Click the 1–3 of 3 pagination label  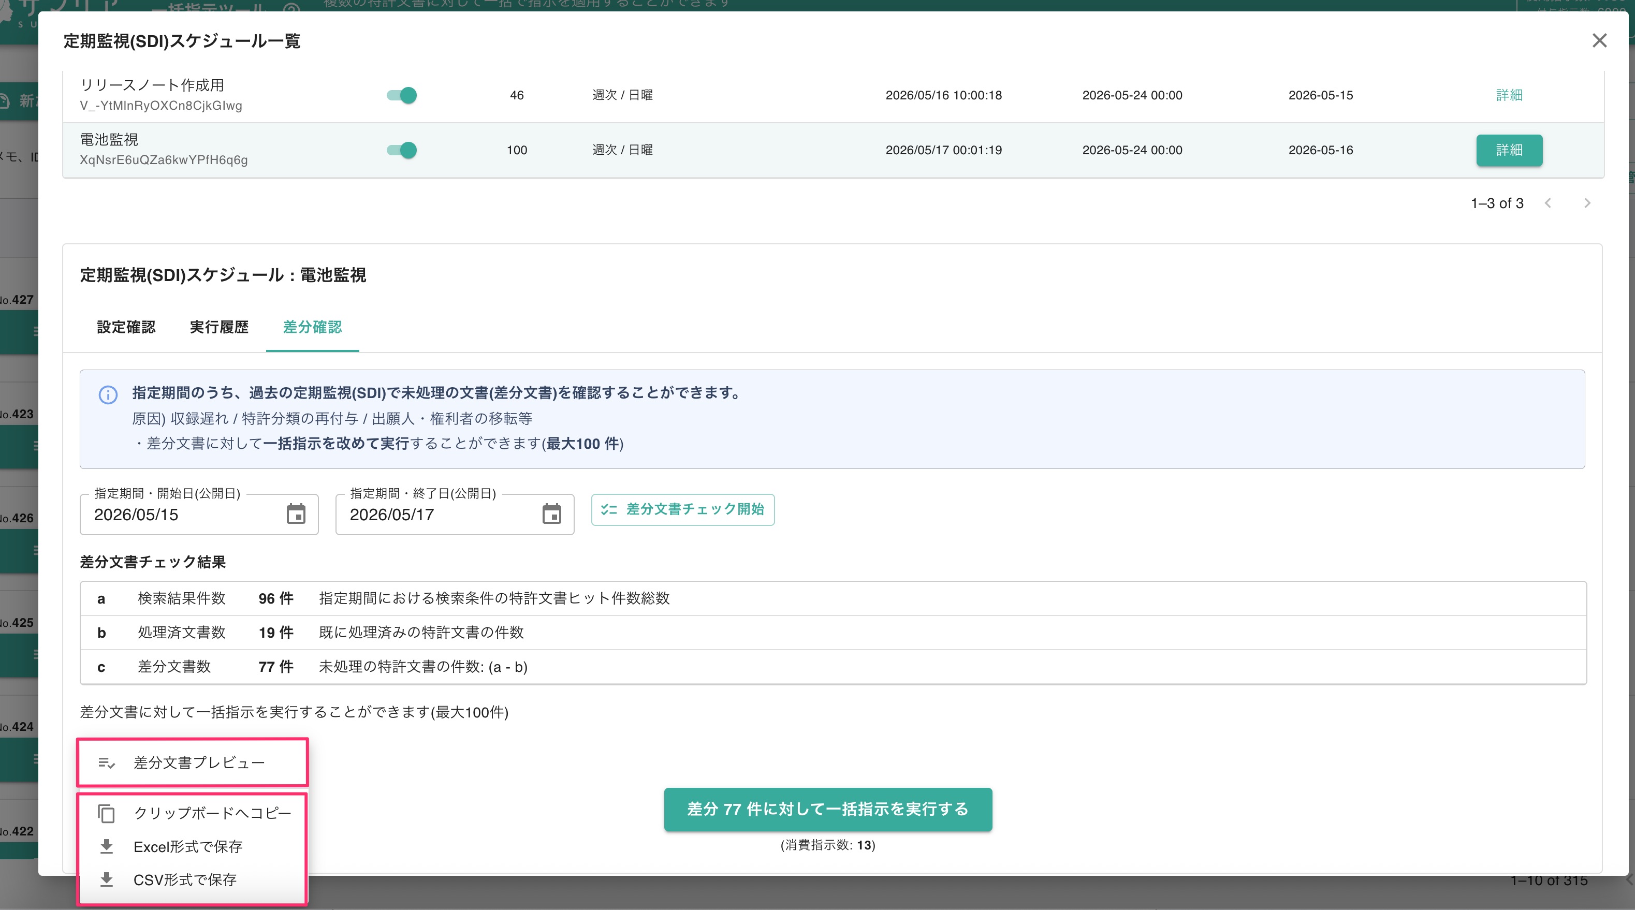point(1497,203)
